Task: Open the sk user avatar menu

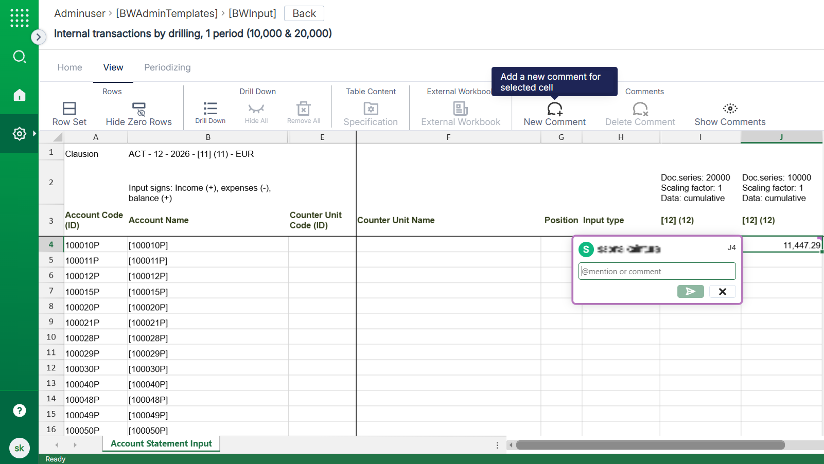Action: pyautogui.click(x=19, y=448)
